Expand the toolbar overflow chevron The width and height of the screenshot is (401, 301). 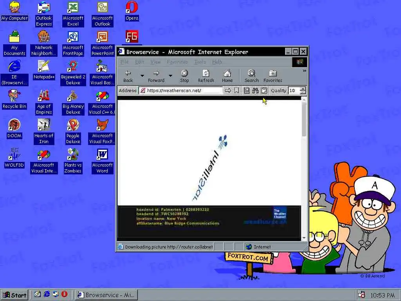pos(304,71)
